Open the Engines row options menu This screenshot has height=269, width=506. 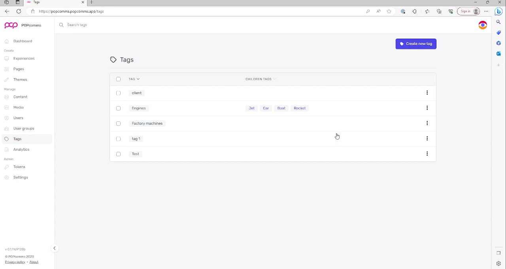coord(427,108)
